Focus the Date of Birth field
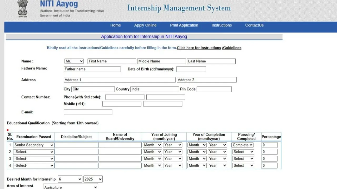The image size is (337, 189). tap(191, 69)
